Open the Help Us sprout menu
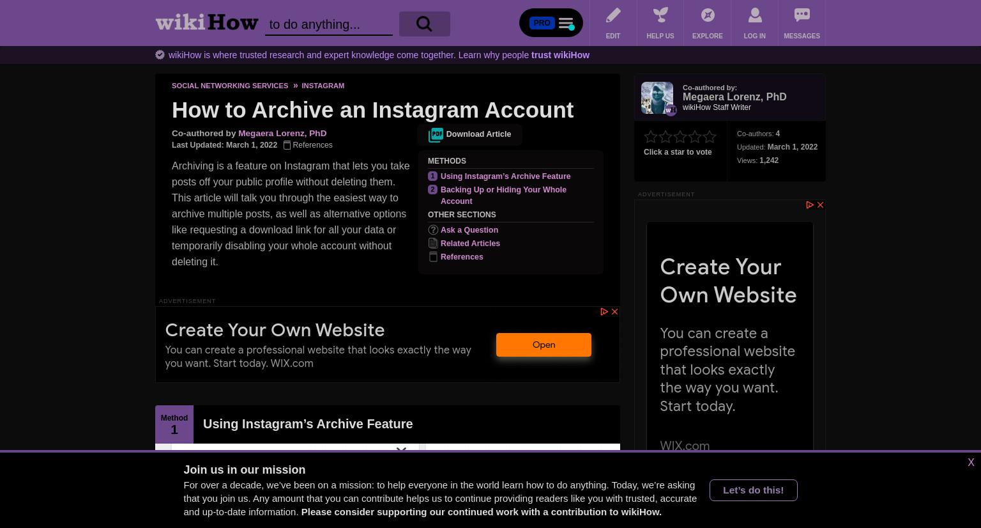Image resolution: width=981 pixels, height=528 pixels. coord(660,23)
